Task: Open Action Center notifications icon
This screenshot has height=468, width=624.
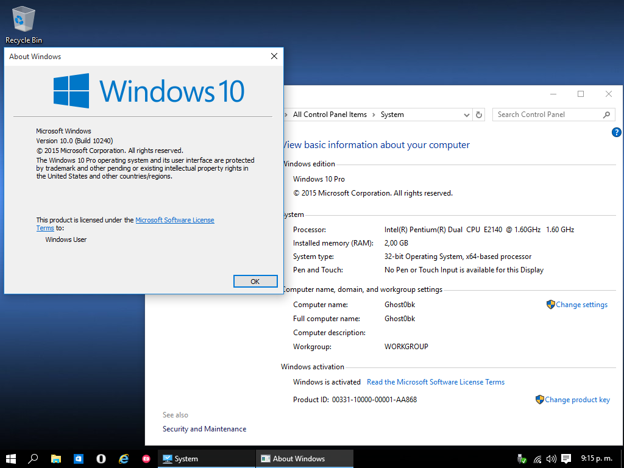Action: [566, 459]
